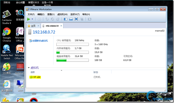
Task: Click the 192.168.0.72 server heading
Action: coord(44,32)
